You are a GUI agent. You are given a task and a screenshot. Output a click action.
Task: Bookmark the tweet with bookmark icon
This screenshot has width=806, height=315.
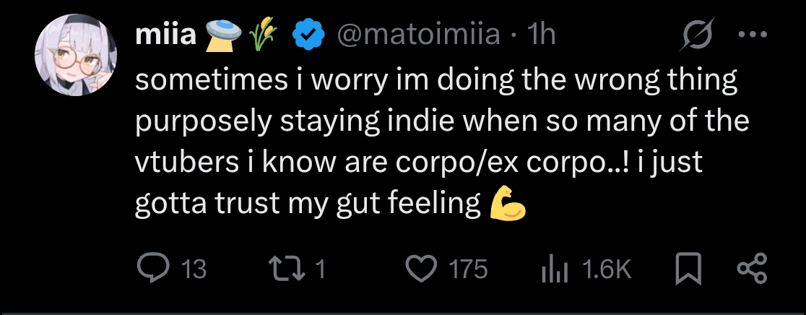coord(689,269)
